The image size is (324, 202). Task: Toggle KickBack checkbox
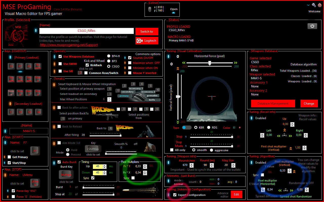pos(87,65)
